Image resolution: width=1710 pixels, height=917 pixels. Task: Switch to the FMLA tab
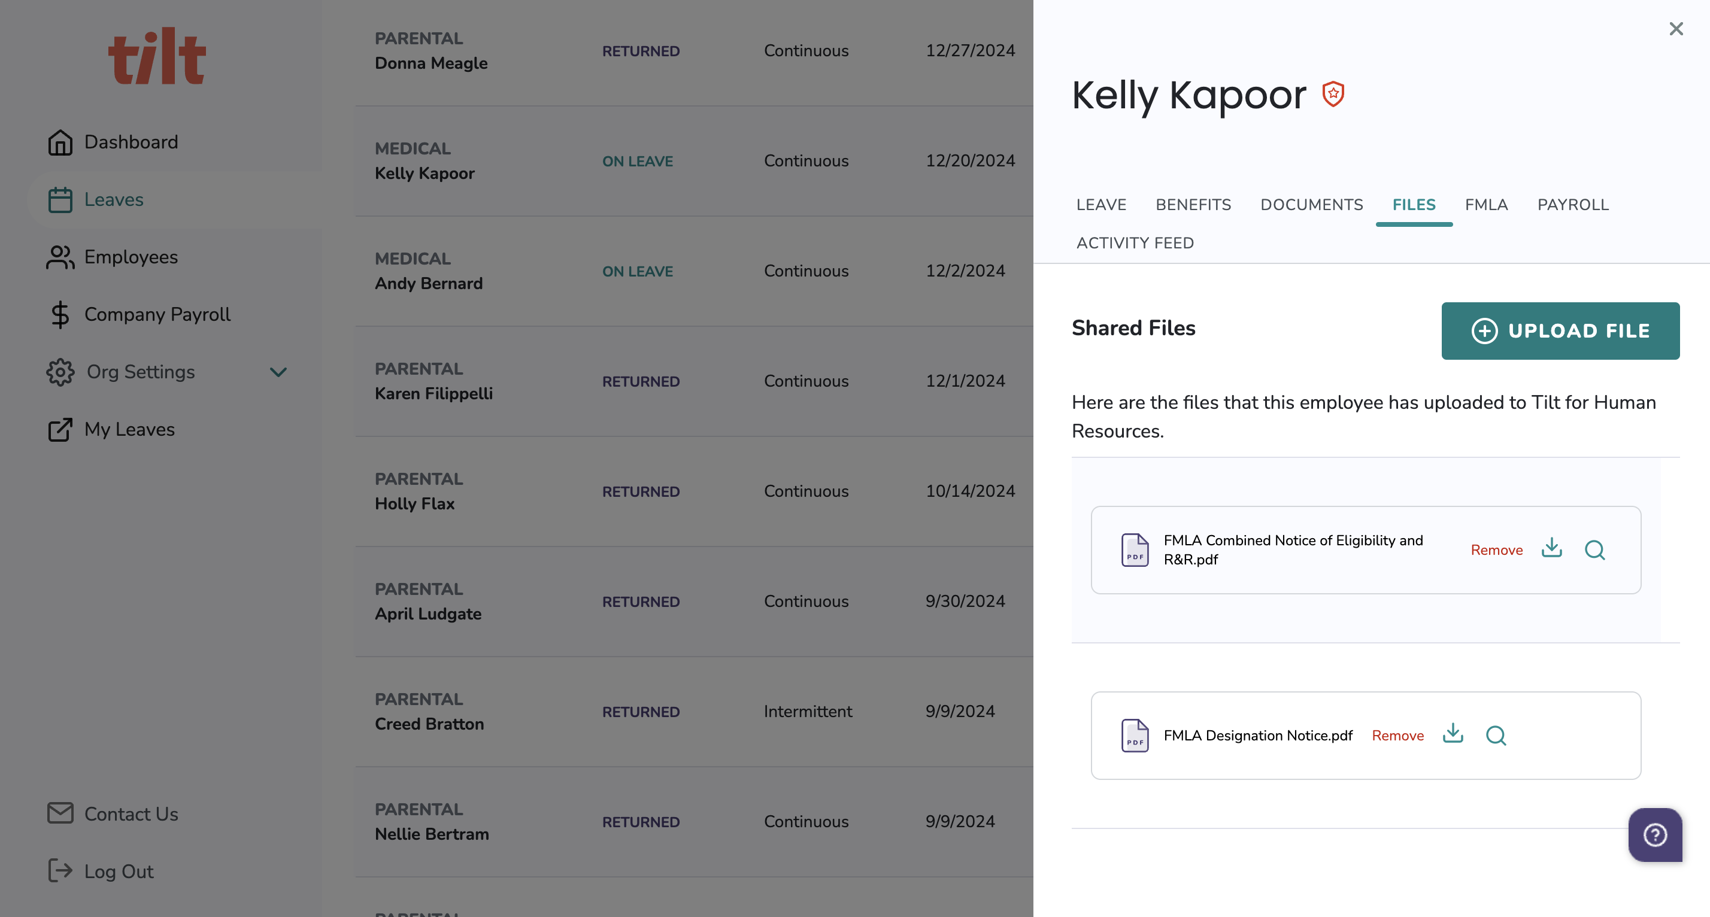click(x=1485, y=204)
